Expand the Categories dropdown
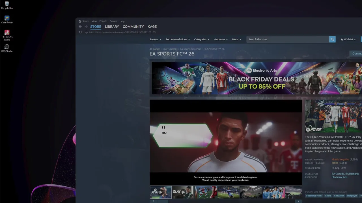The image size is (362, 203). (202, 39)
